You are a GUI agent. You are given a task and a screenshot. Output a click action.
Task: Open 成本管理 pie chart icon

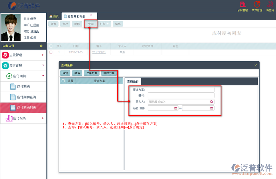[257, 4]
